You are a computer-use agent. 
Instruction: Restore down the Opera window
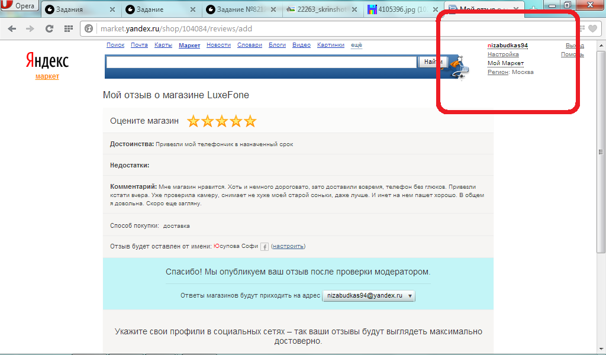(x=568, y=5)
